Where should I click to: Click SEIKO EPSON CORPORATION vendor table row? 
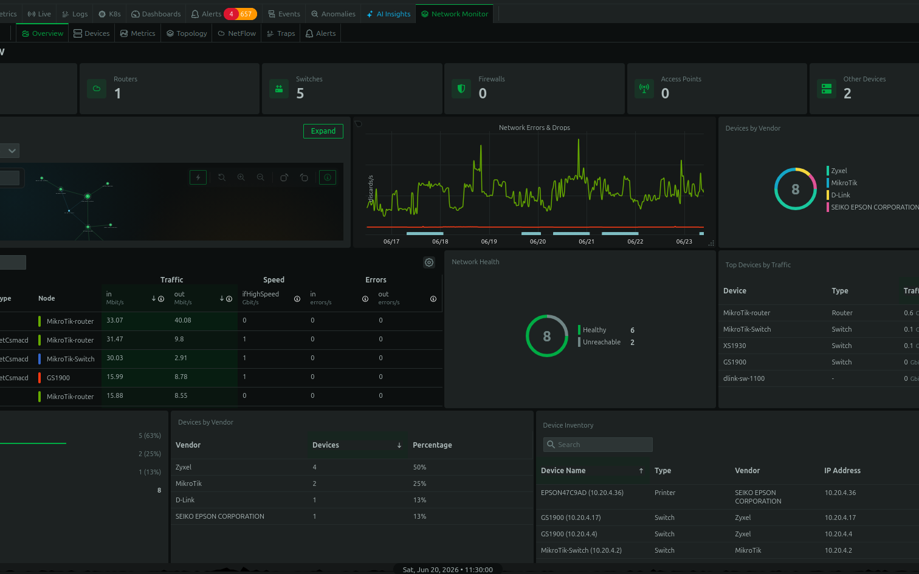tap(352, 516)
